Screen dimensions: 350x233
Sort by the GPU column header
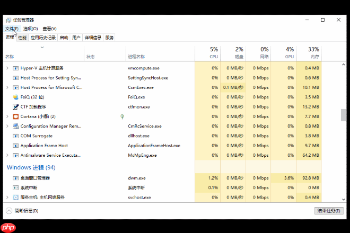point(284,53)
